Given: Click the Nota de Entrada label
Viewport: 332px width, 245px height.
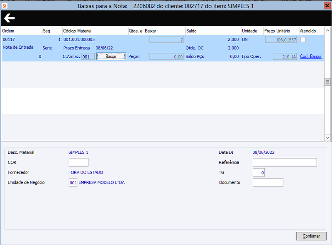Looking at the screenshot, I should (x=18, y=47).
